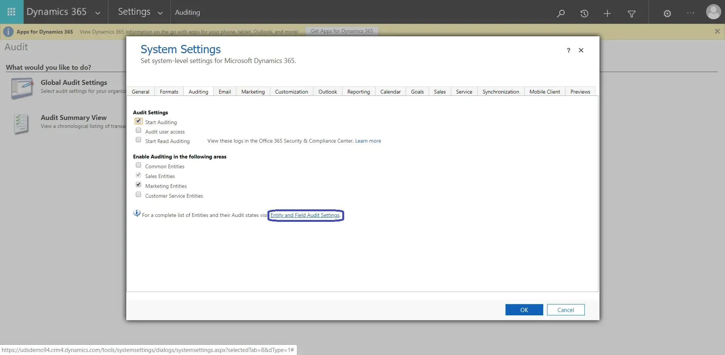Expand the Dynamics 365 dropdown chevron
This screenshot has height=355, width=725.
[98, 13]
